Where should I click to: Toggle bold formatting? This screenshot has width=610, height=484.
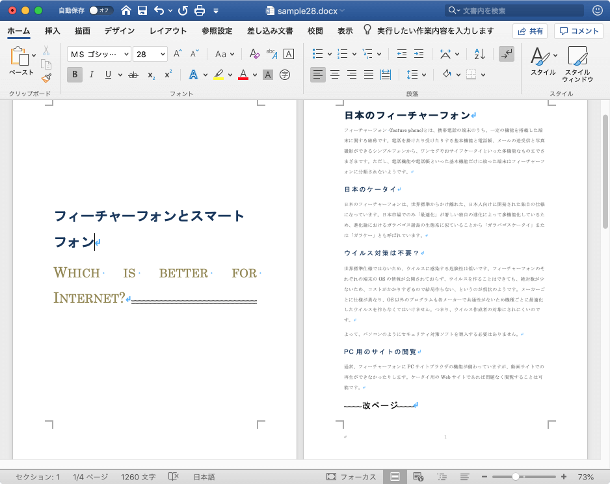[x=75, y=75]
